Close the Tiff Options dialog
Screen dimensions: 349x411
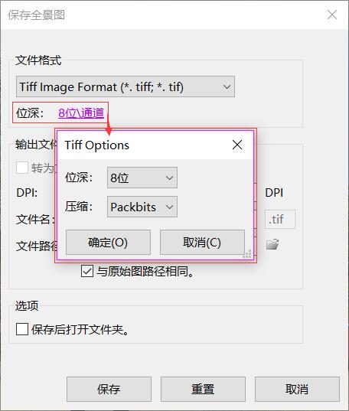[237, 145]
